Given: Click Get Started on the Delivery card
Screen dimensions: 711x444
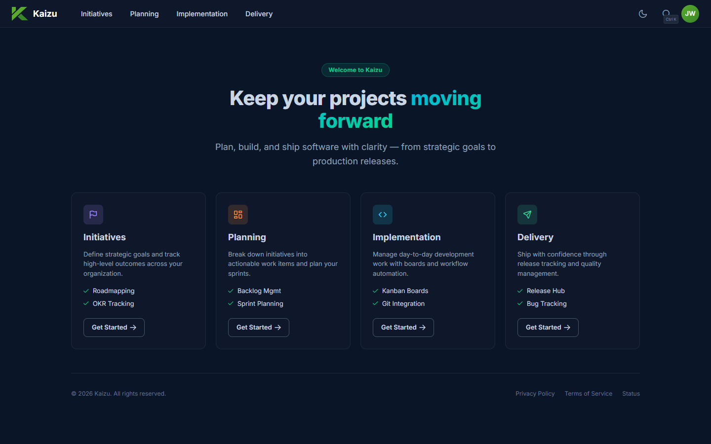Looking at the screenshot, I should [548, 327].
